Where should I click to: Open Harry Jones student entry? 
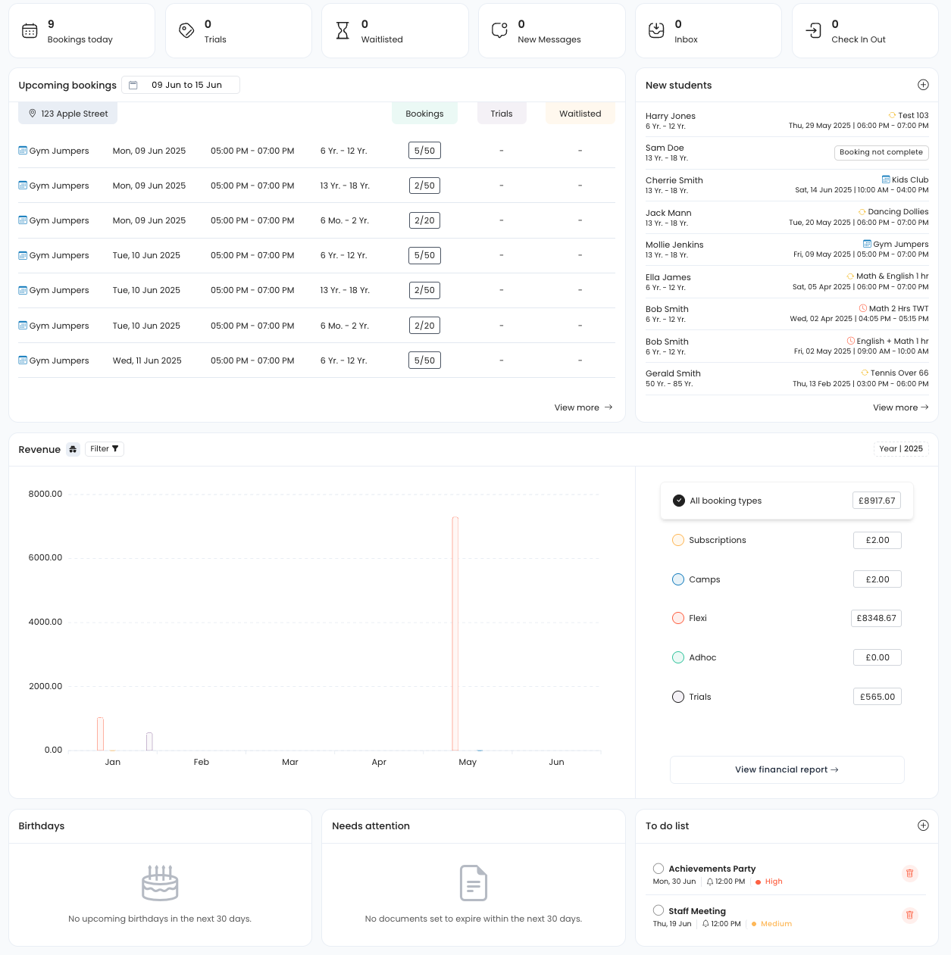pyautogui.click(x=787, y=120)
